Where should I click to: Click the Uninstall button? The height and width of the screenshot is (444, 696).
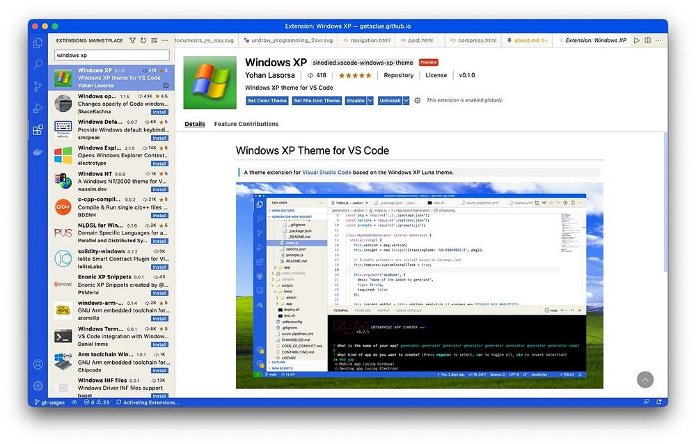(390, 101)
